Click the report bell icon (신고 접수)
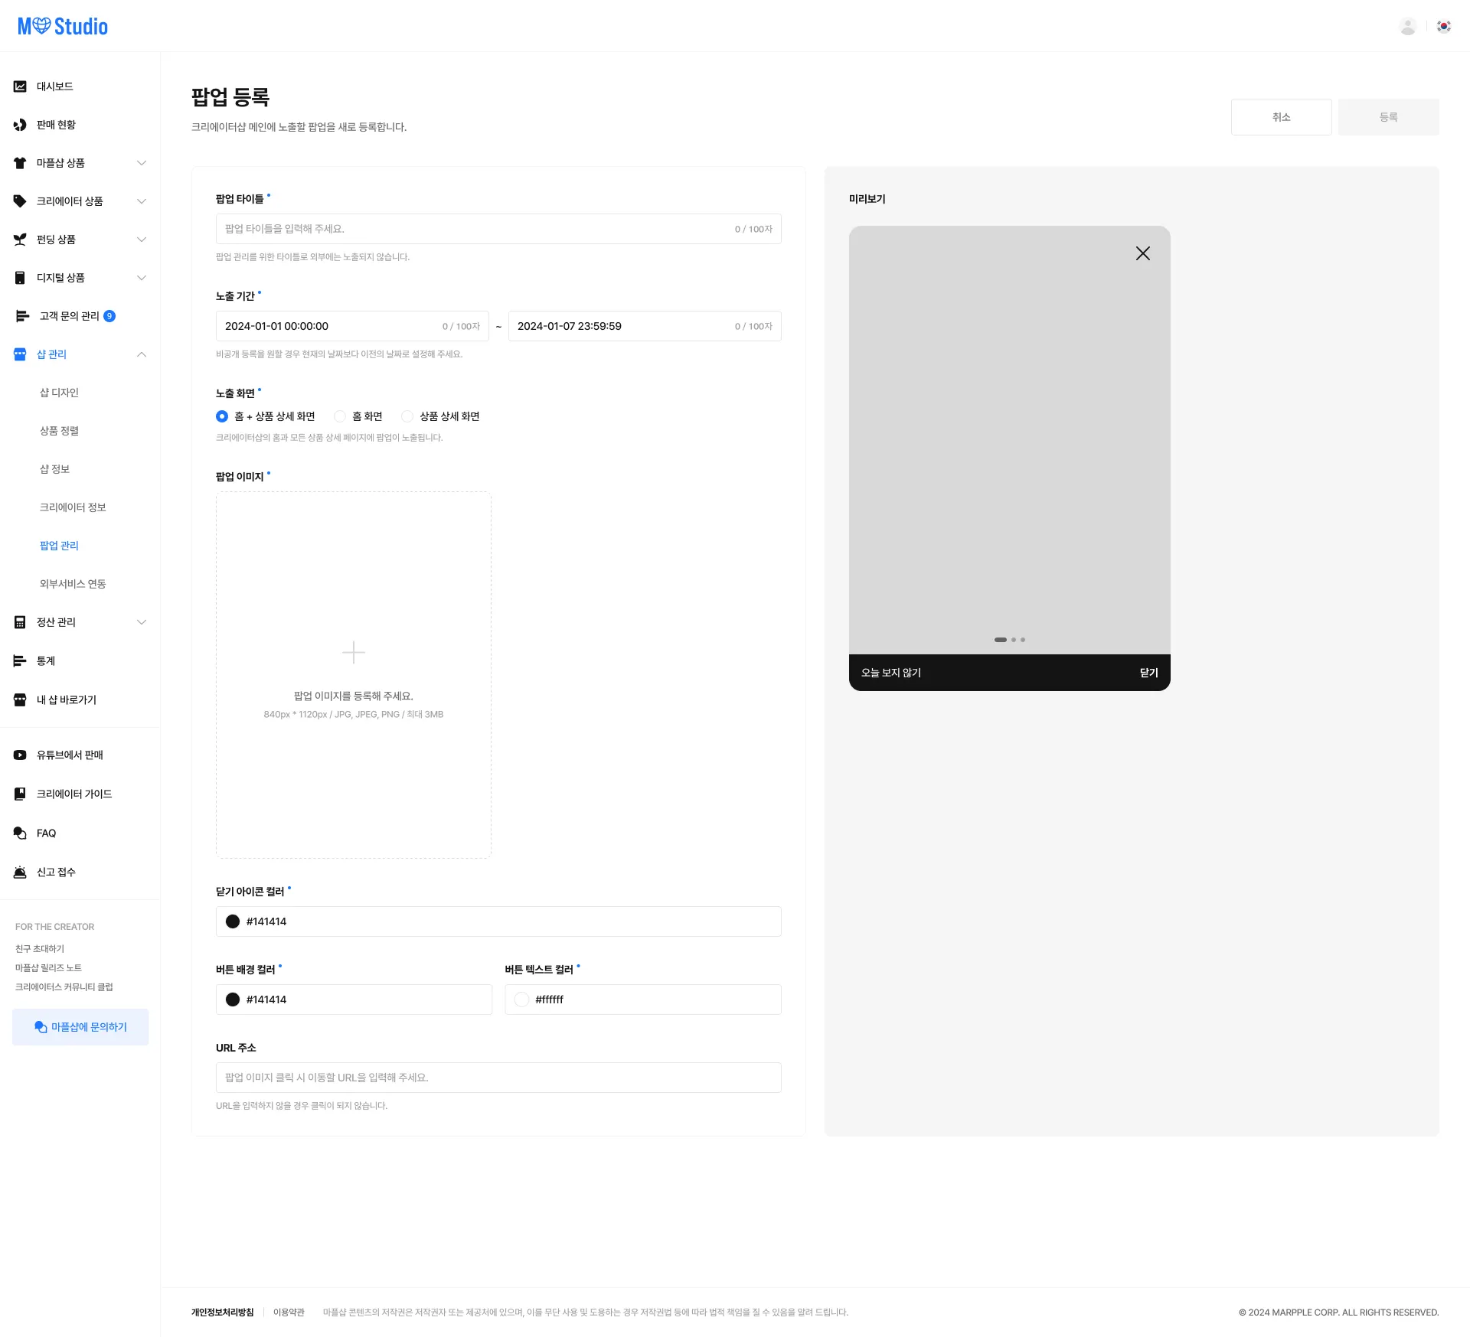Viewport: 1470px width, 1337px height. point(20,872)
